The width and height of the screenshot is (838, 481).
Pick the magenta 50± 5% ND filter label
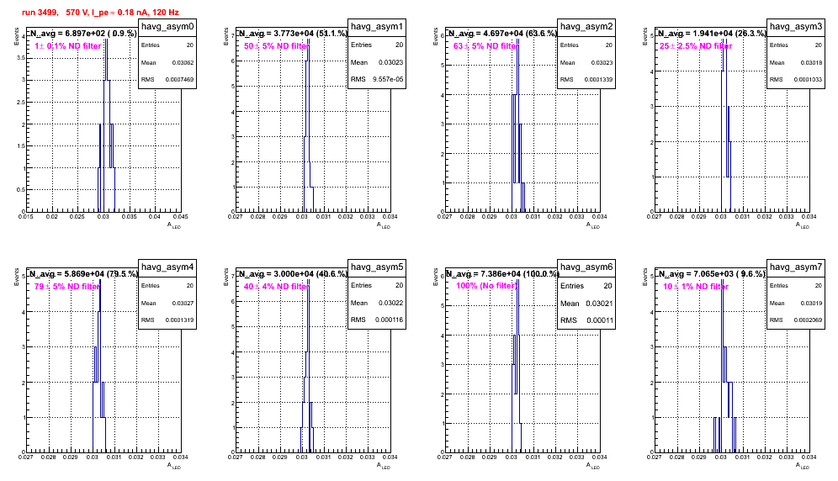pyautogui.click(x=277, y=46)
